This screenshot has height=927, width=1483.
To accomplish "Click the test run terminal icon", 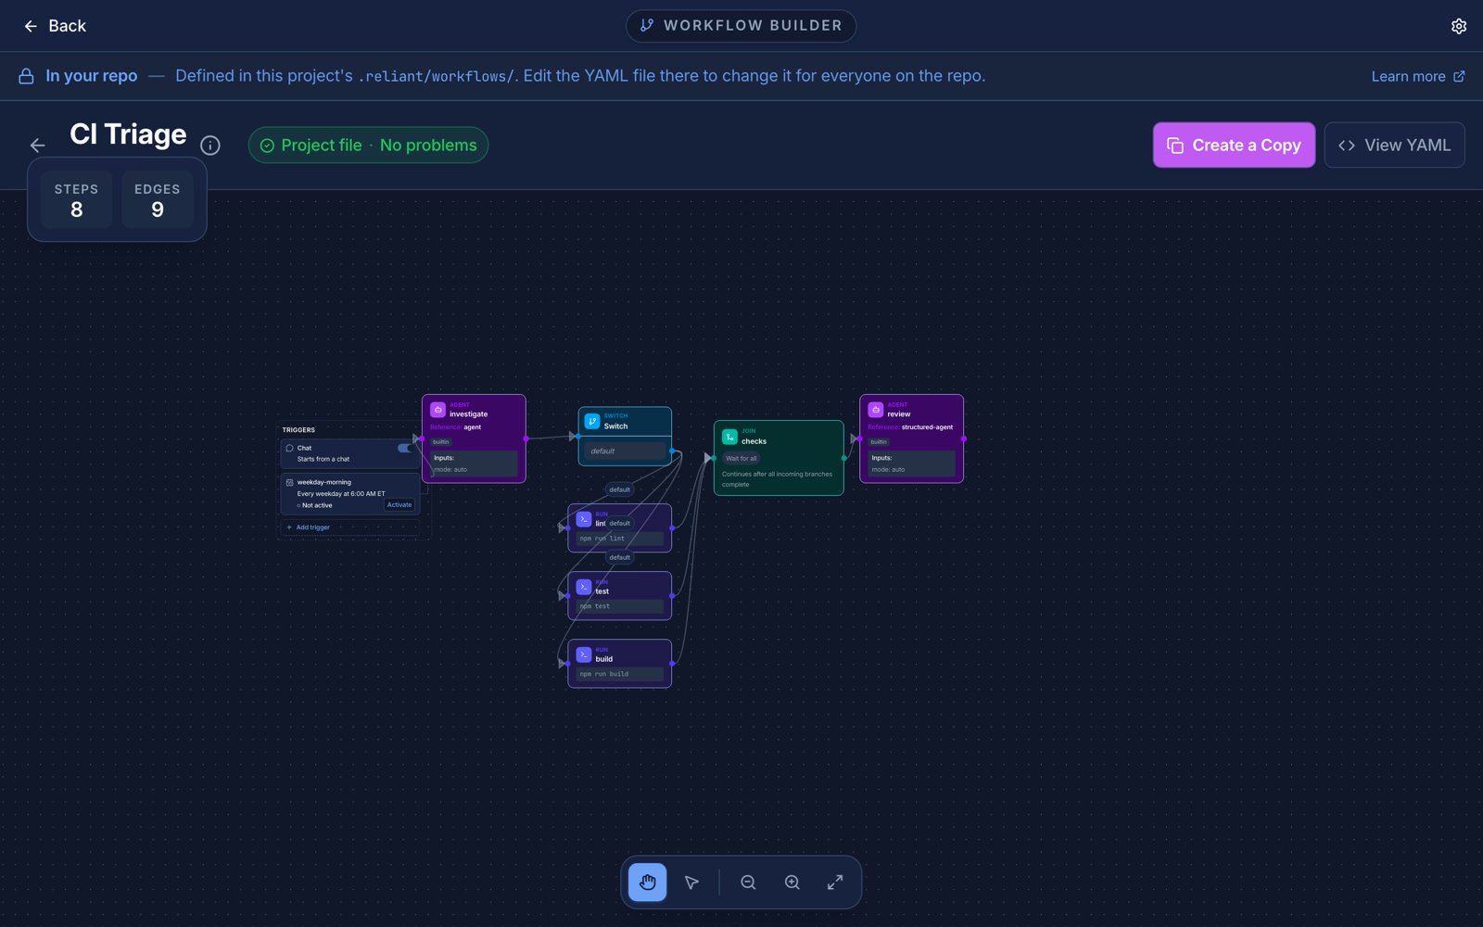I will click(x=584, y=587).
